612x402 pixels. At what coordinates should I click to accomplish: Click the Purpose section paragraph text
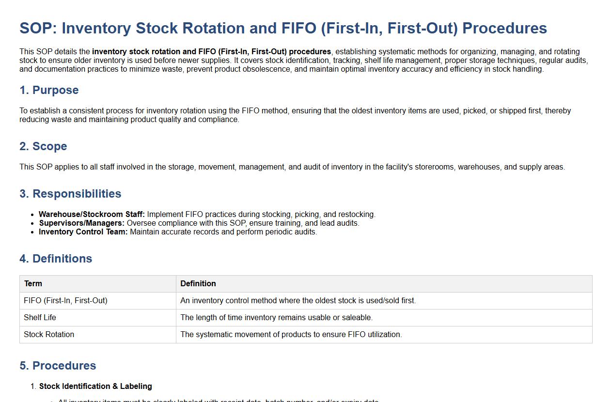pos(295,115)
